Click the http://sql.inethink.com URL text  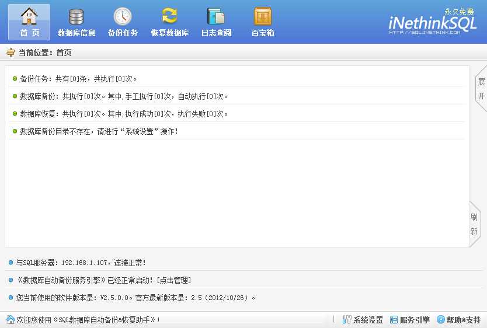click(x=425, y=32)
